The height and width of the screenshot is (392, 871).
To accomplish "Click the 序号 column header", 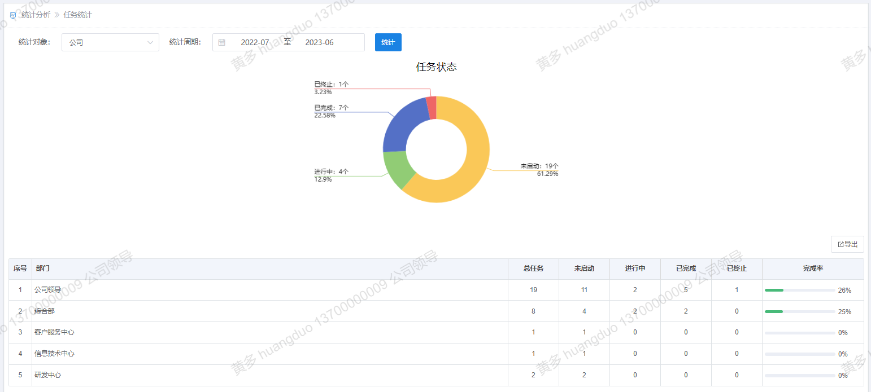I will 20,268.
